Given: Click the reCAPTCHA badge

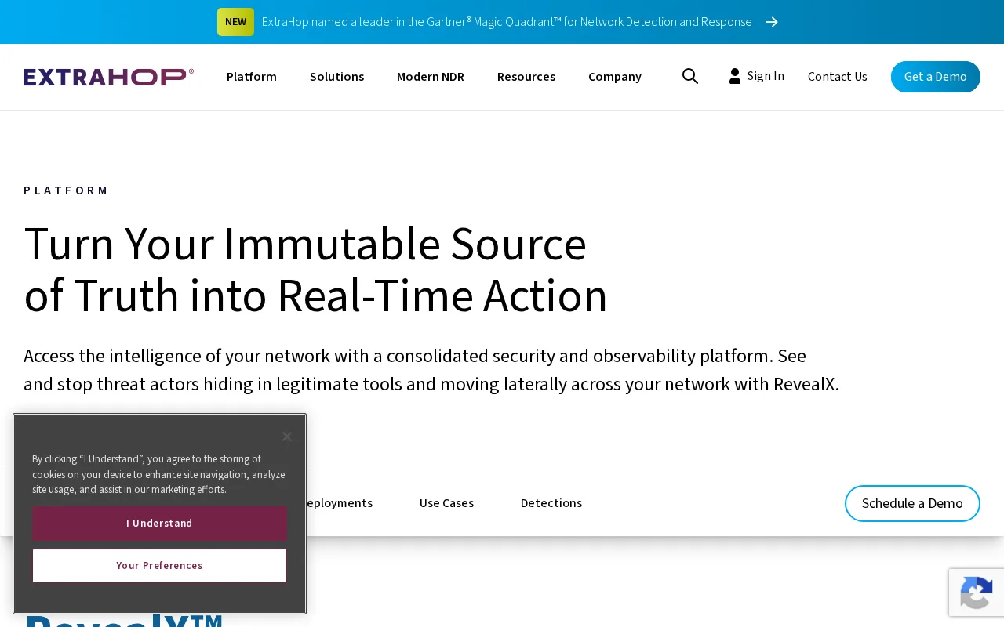Looking at the screenshot, I should [977, 593].
